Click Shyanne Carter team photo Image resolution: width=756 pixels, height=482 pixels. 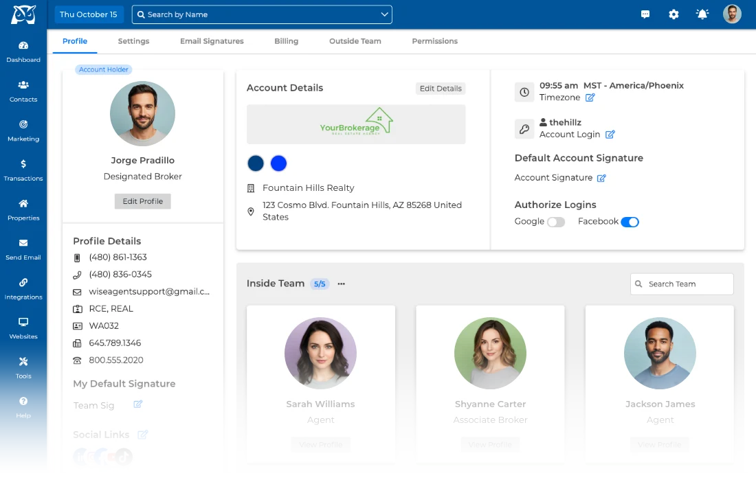click(x=490, y=353)
